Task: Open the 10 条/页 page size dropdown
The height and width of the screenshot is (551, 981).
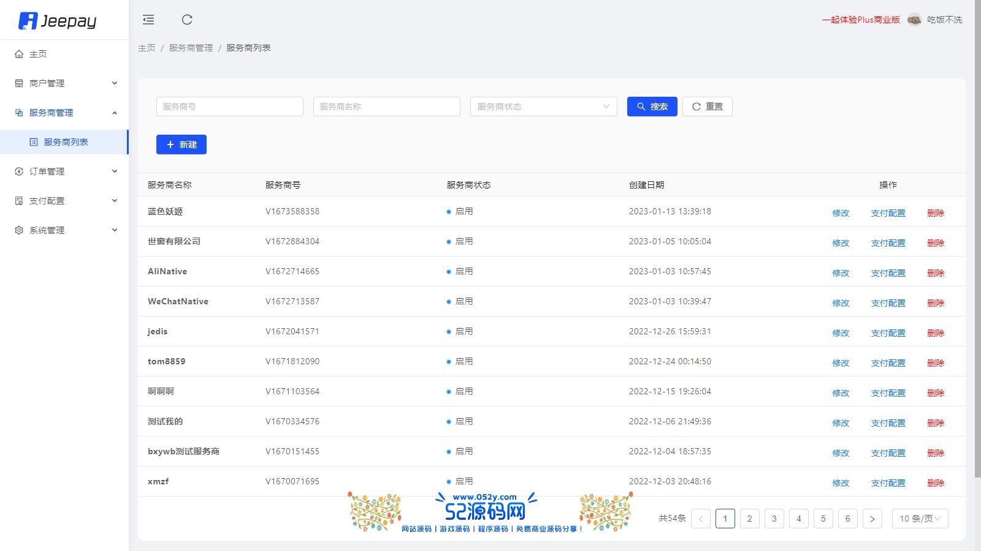Action: tap(920, 519)
